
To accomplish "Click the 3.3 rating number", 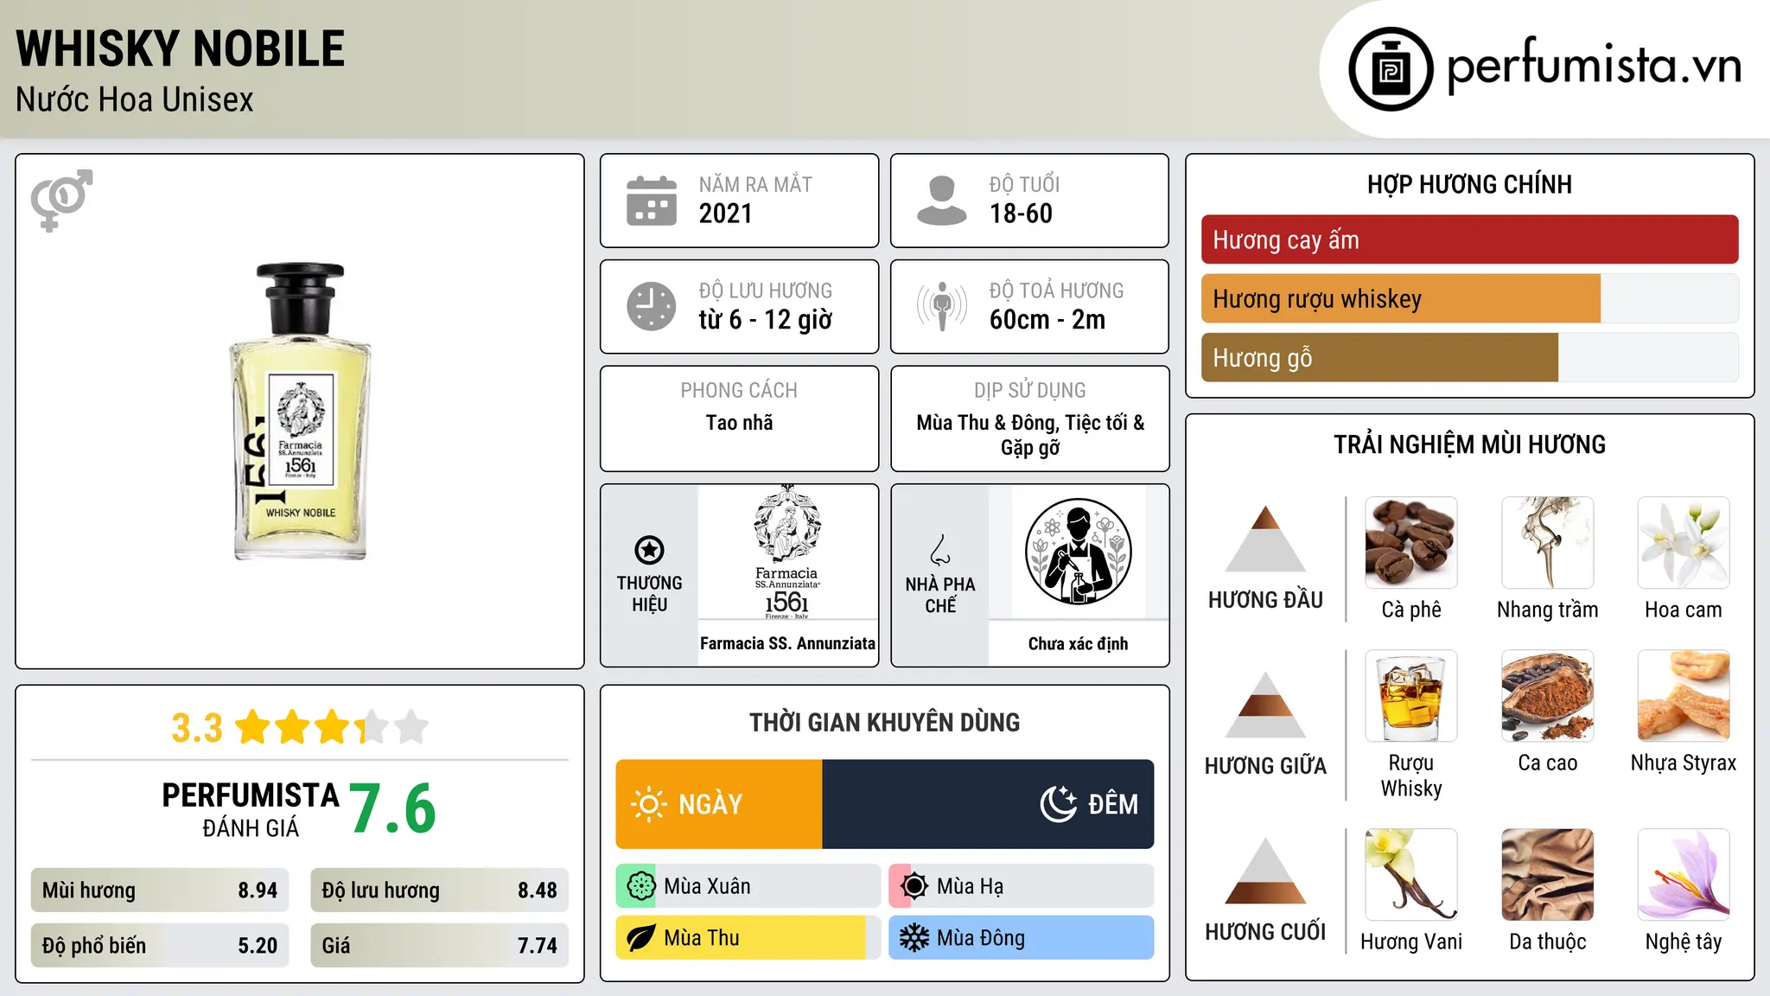I will click(197, 727).
